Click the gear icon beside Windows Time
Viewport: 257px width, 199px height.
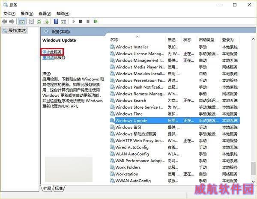pyautogui.click(x=112, y=114)
